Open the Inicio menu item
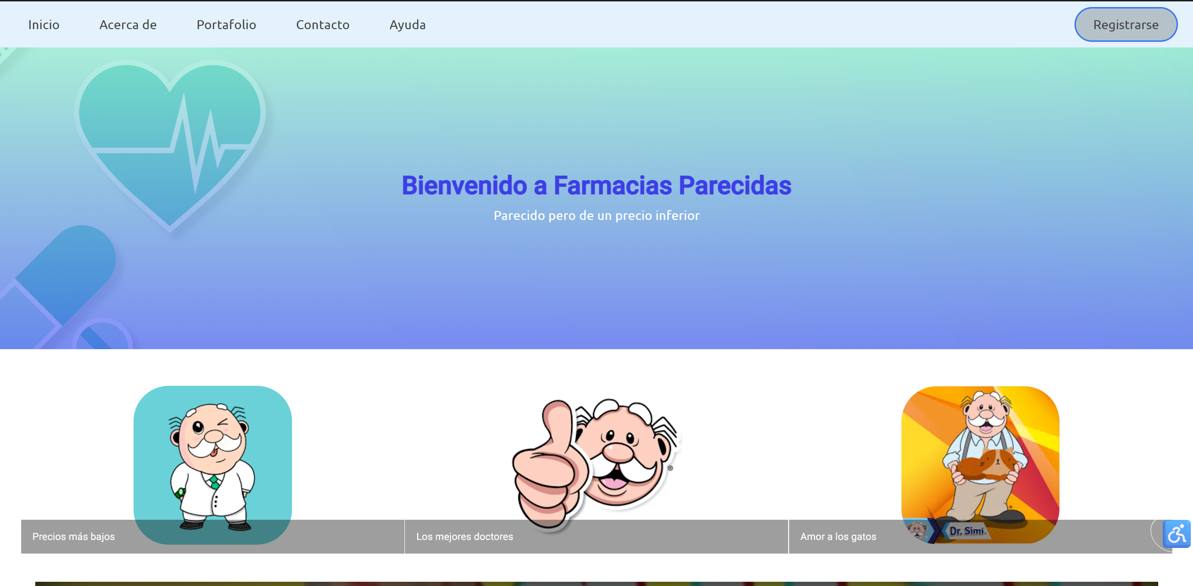This screenshot has height=586, width=1193. click(44, 24)
